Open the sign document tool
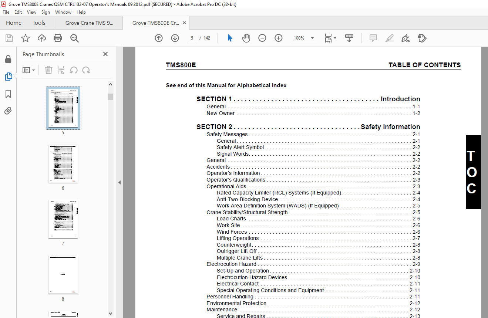Image resolution: width=488 pixels, height=318 pixels. click(405, 38)
